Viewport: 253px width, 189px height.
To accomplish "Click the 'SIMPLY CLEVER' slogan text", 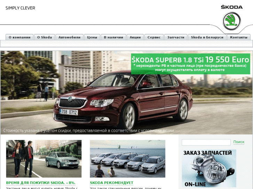I will pyautogui.click(x=20, y=8).
